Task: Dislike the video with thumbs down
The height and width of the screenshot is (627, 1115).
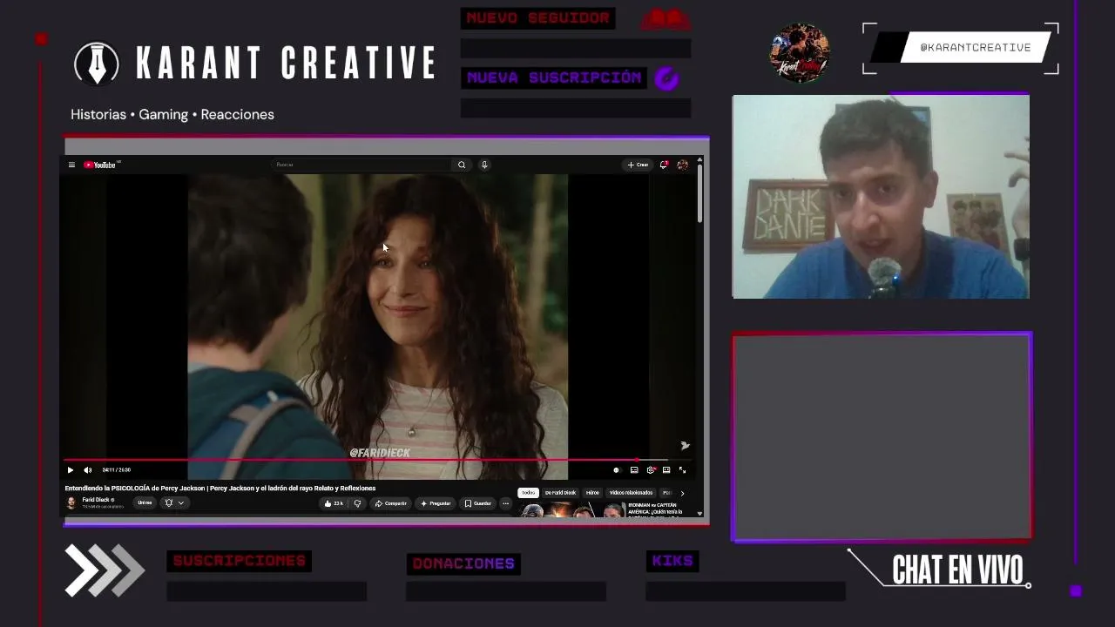Action: coord(357,503)
